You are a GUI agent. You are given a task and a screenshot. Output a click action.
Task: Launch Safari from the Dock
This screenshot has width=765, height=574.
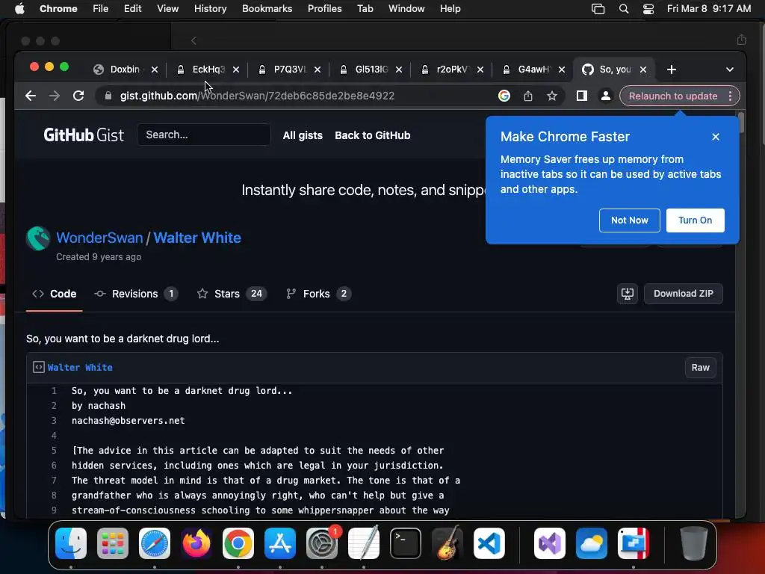(x=155, y=543)
